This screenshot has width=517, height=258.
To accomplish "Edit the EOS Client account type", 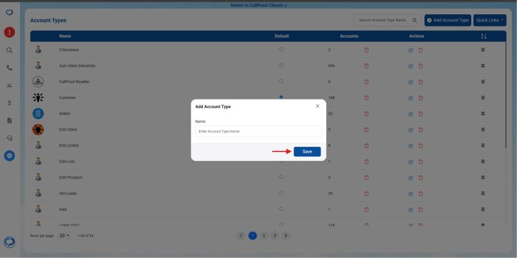I will click(x=411, y=130).
